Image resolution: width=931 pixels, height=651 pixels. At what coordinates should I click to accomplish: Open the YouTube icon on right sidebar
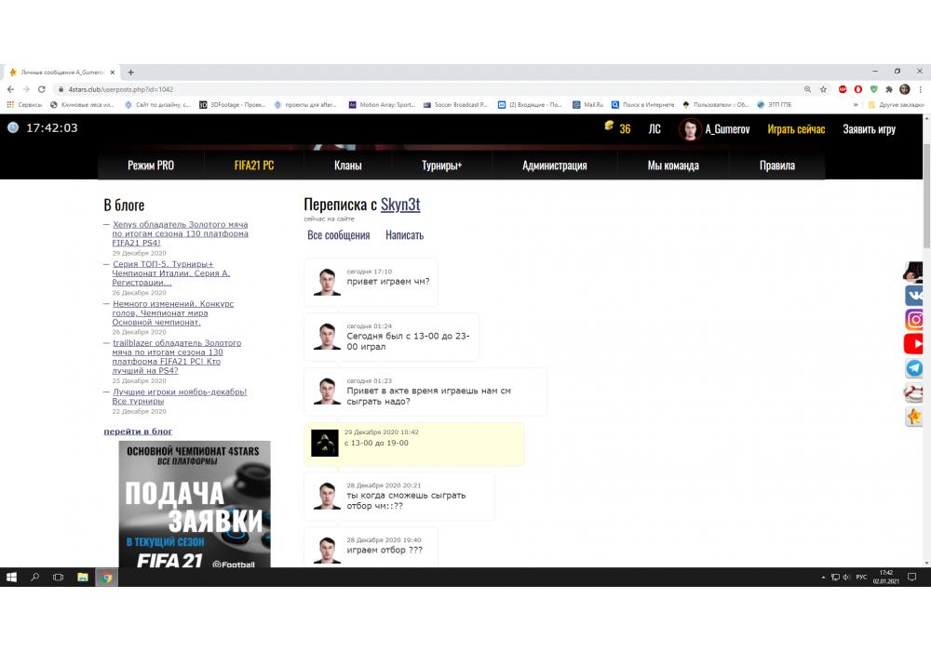[x=914, y=343]
